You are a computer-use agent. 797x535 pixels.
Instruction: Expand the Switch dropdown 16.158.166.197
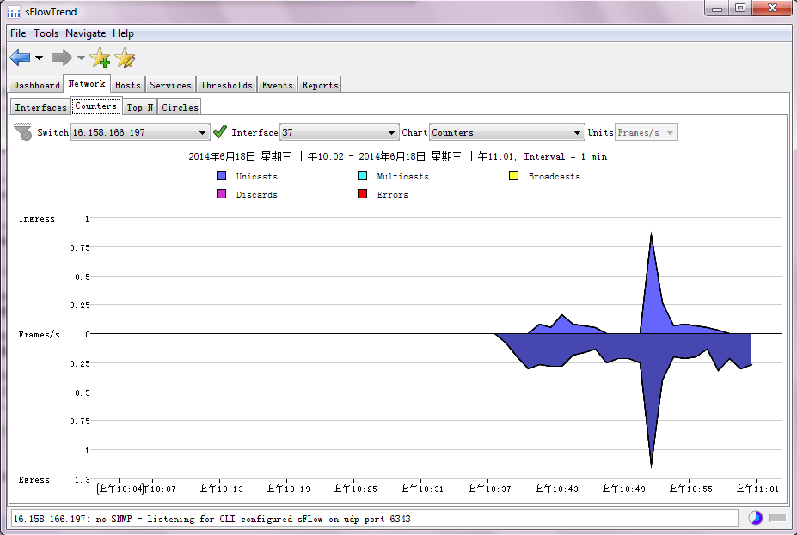(140, 132)
